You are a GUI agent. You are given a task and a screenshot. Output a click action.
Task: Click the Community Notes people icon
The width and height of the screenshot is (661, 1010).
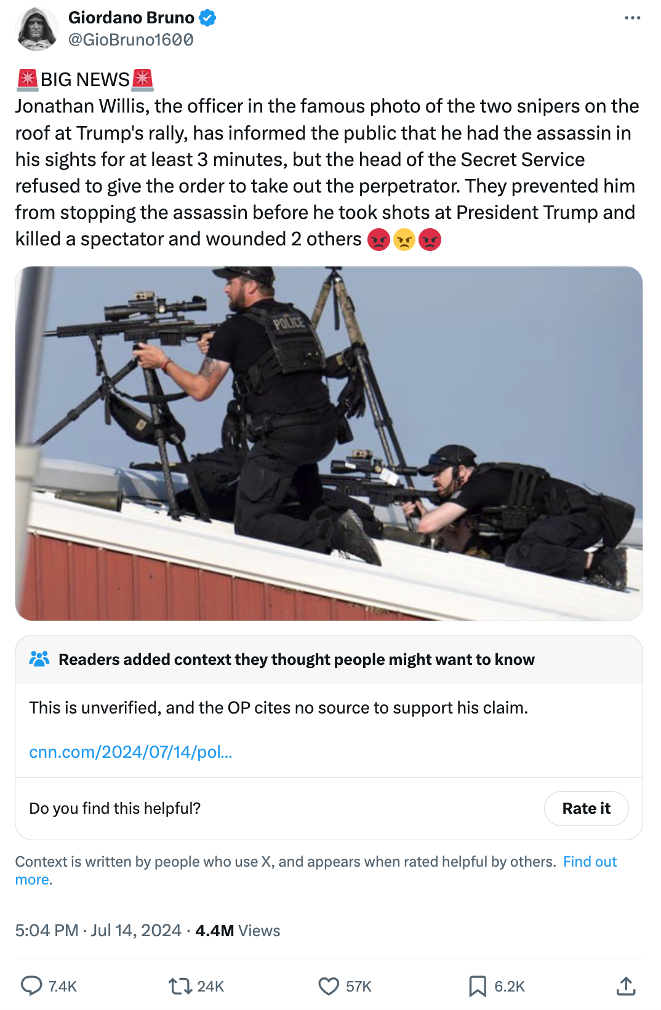pyautogui.click(x=39, y=659)
